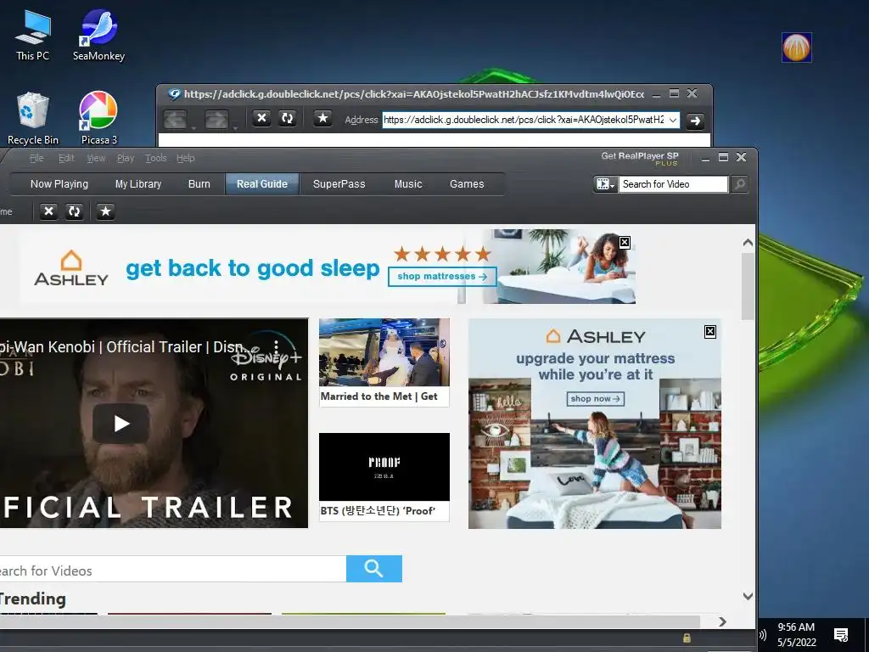Click the padlock security icon in status bar
This screenshot has width=869, height=652.
pos(687,638)
